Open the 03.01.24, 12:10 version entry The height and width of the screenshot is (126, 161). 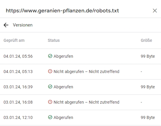tap(80, 118)
